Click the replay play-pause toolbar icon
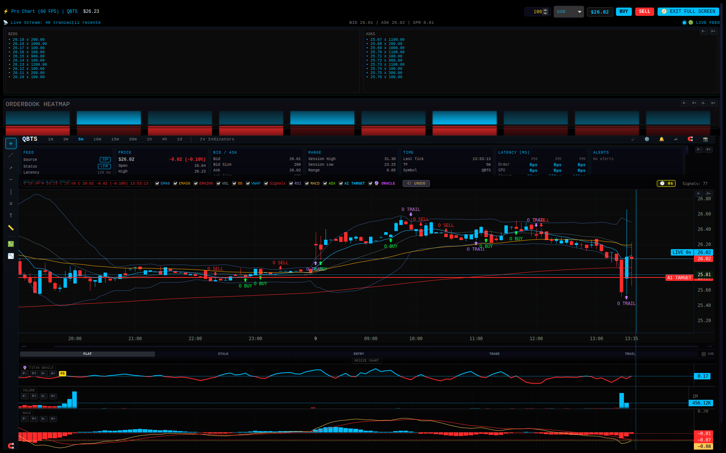The height and width of the screenshot is (453, 726). coord(676,139)
